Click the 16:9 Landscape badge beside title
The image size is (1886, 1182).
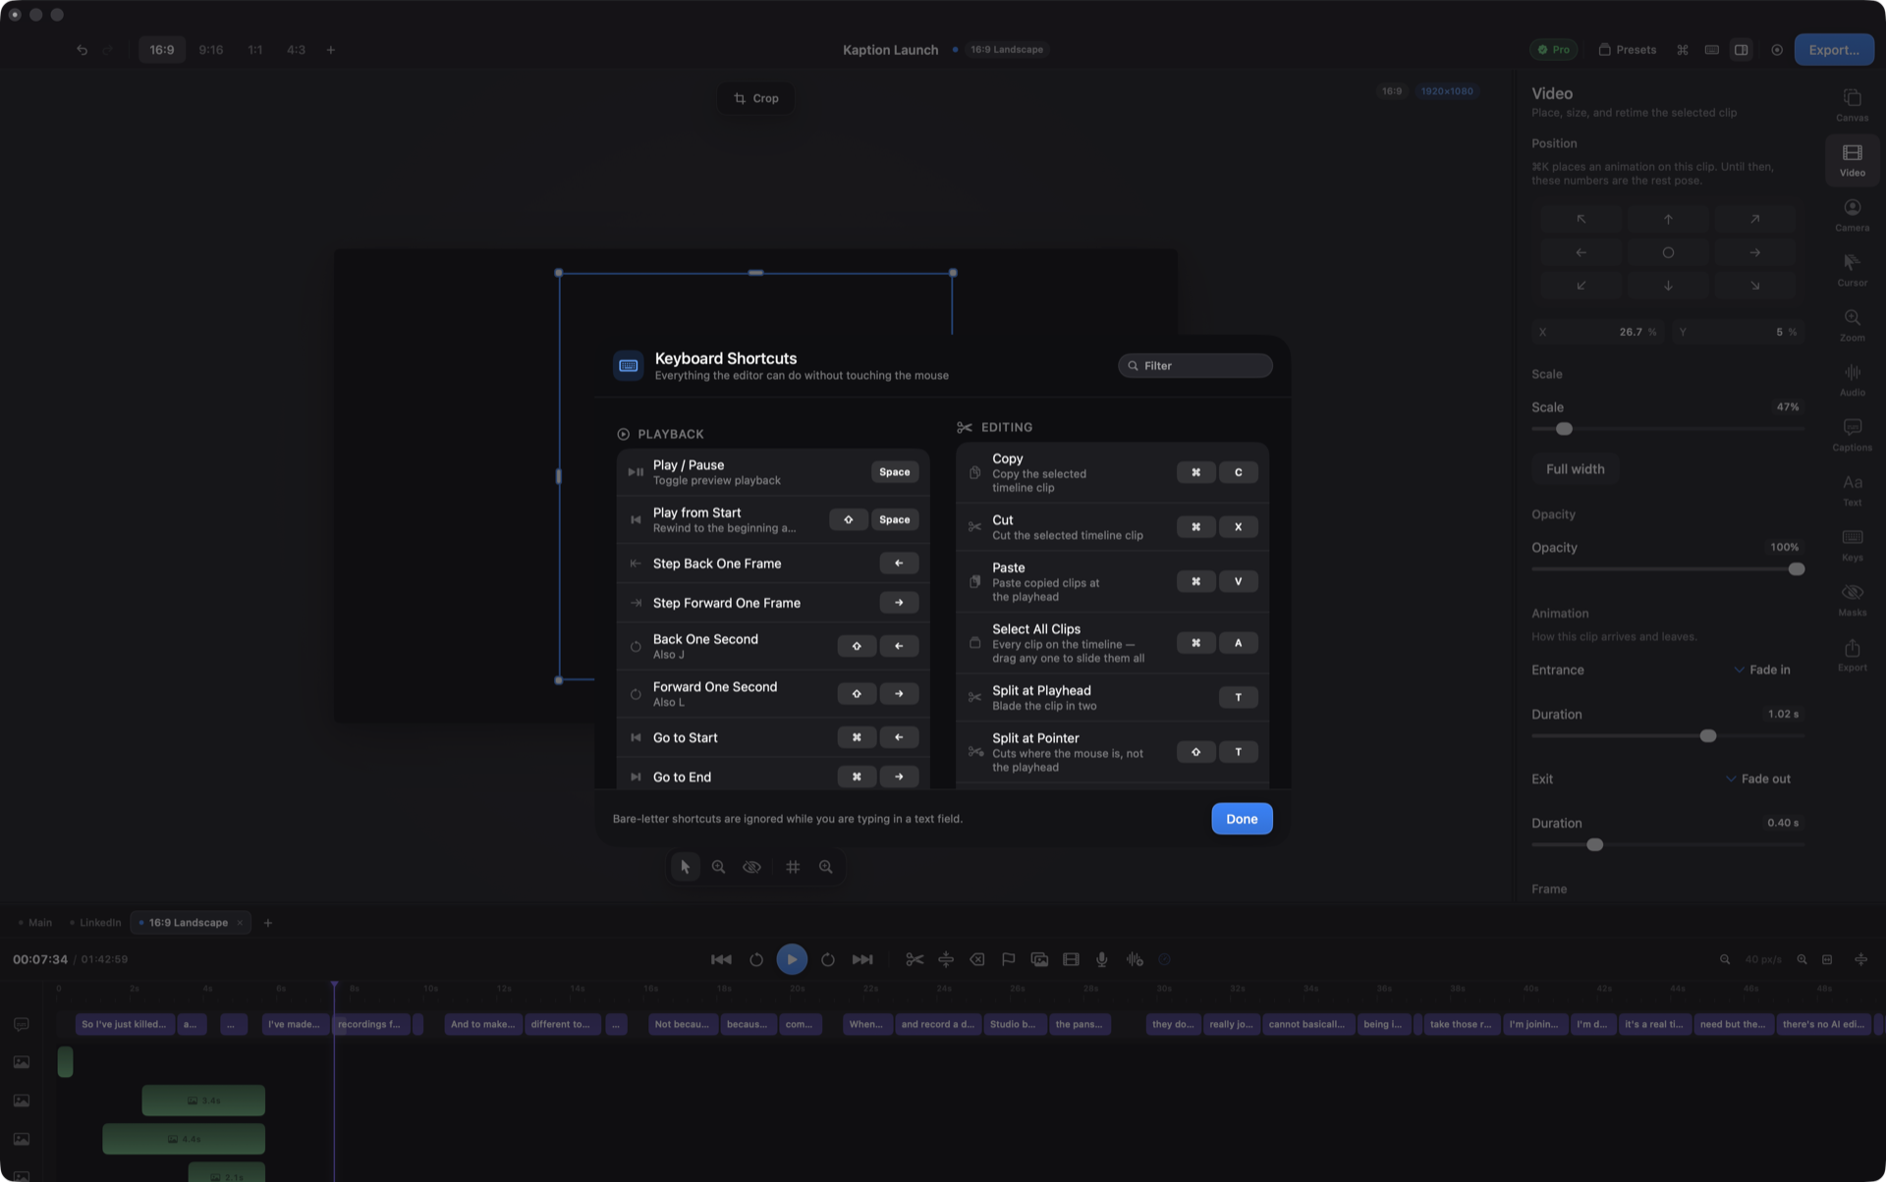pyautogui.click(x=1006, y=49)
